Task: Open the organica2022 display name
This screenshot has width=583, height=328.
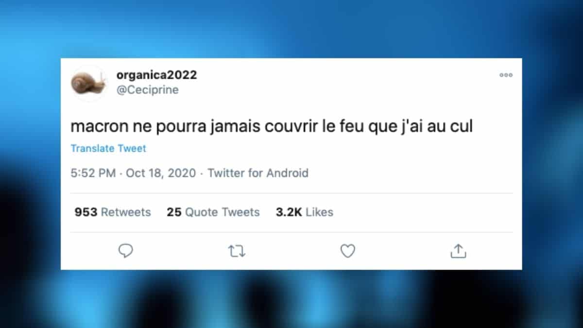Action: 157,75
